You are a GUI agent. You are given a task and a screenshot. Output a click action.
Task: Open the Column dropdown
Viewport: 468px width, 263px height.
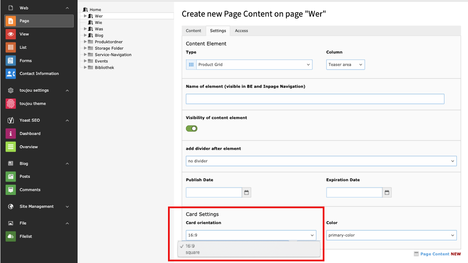(x=345, y=65)
